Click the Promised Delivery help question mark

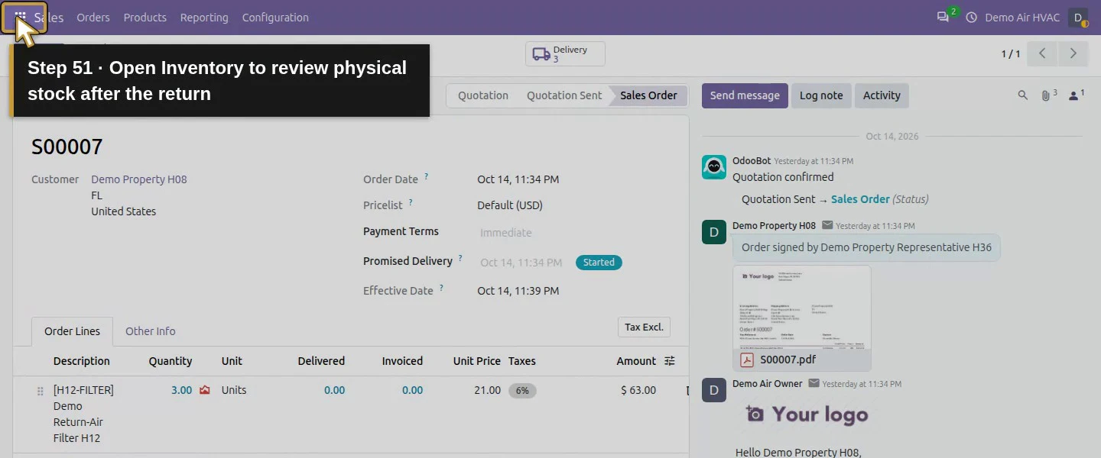point(460,259)
